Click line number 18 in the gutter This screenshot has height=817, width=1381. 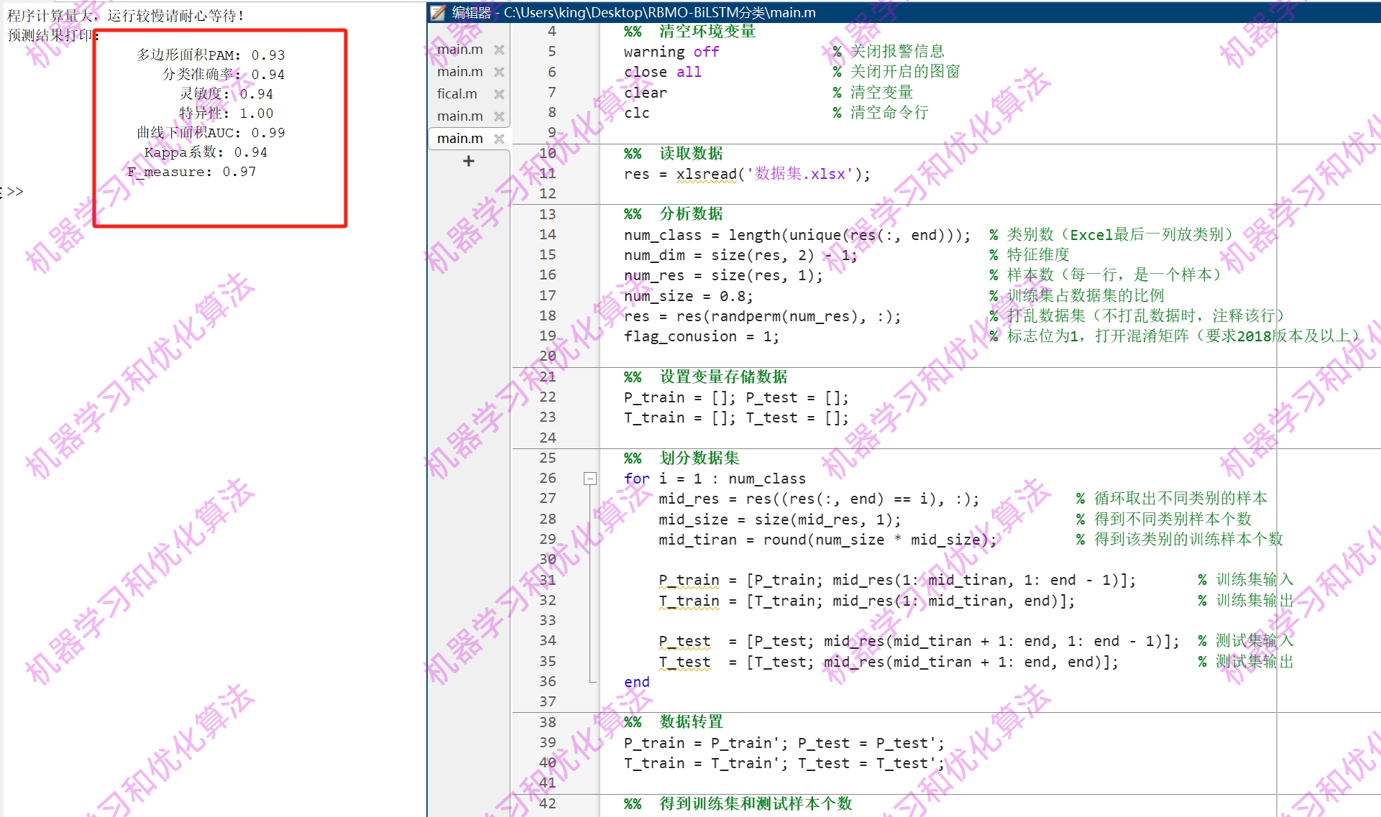[x=547, y=315]
